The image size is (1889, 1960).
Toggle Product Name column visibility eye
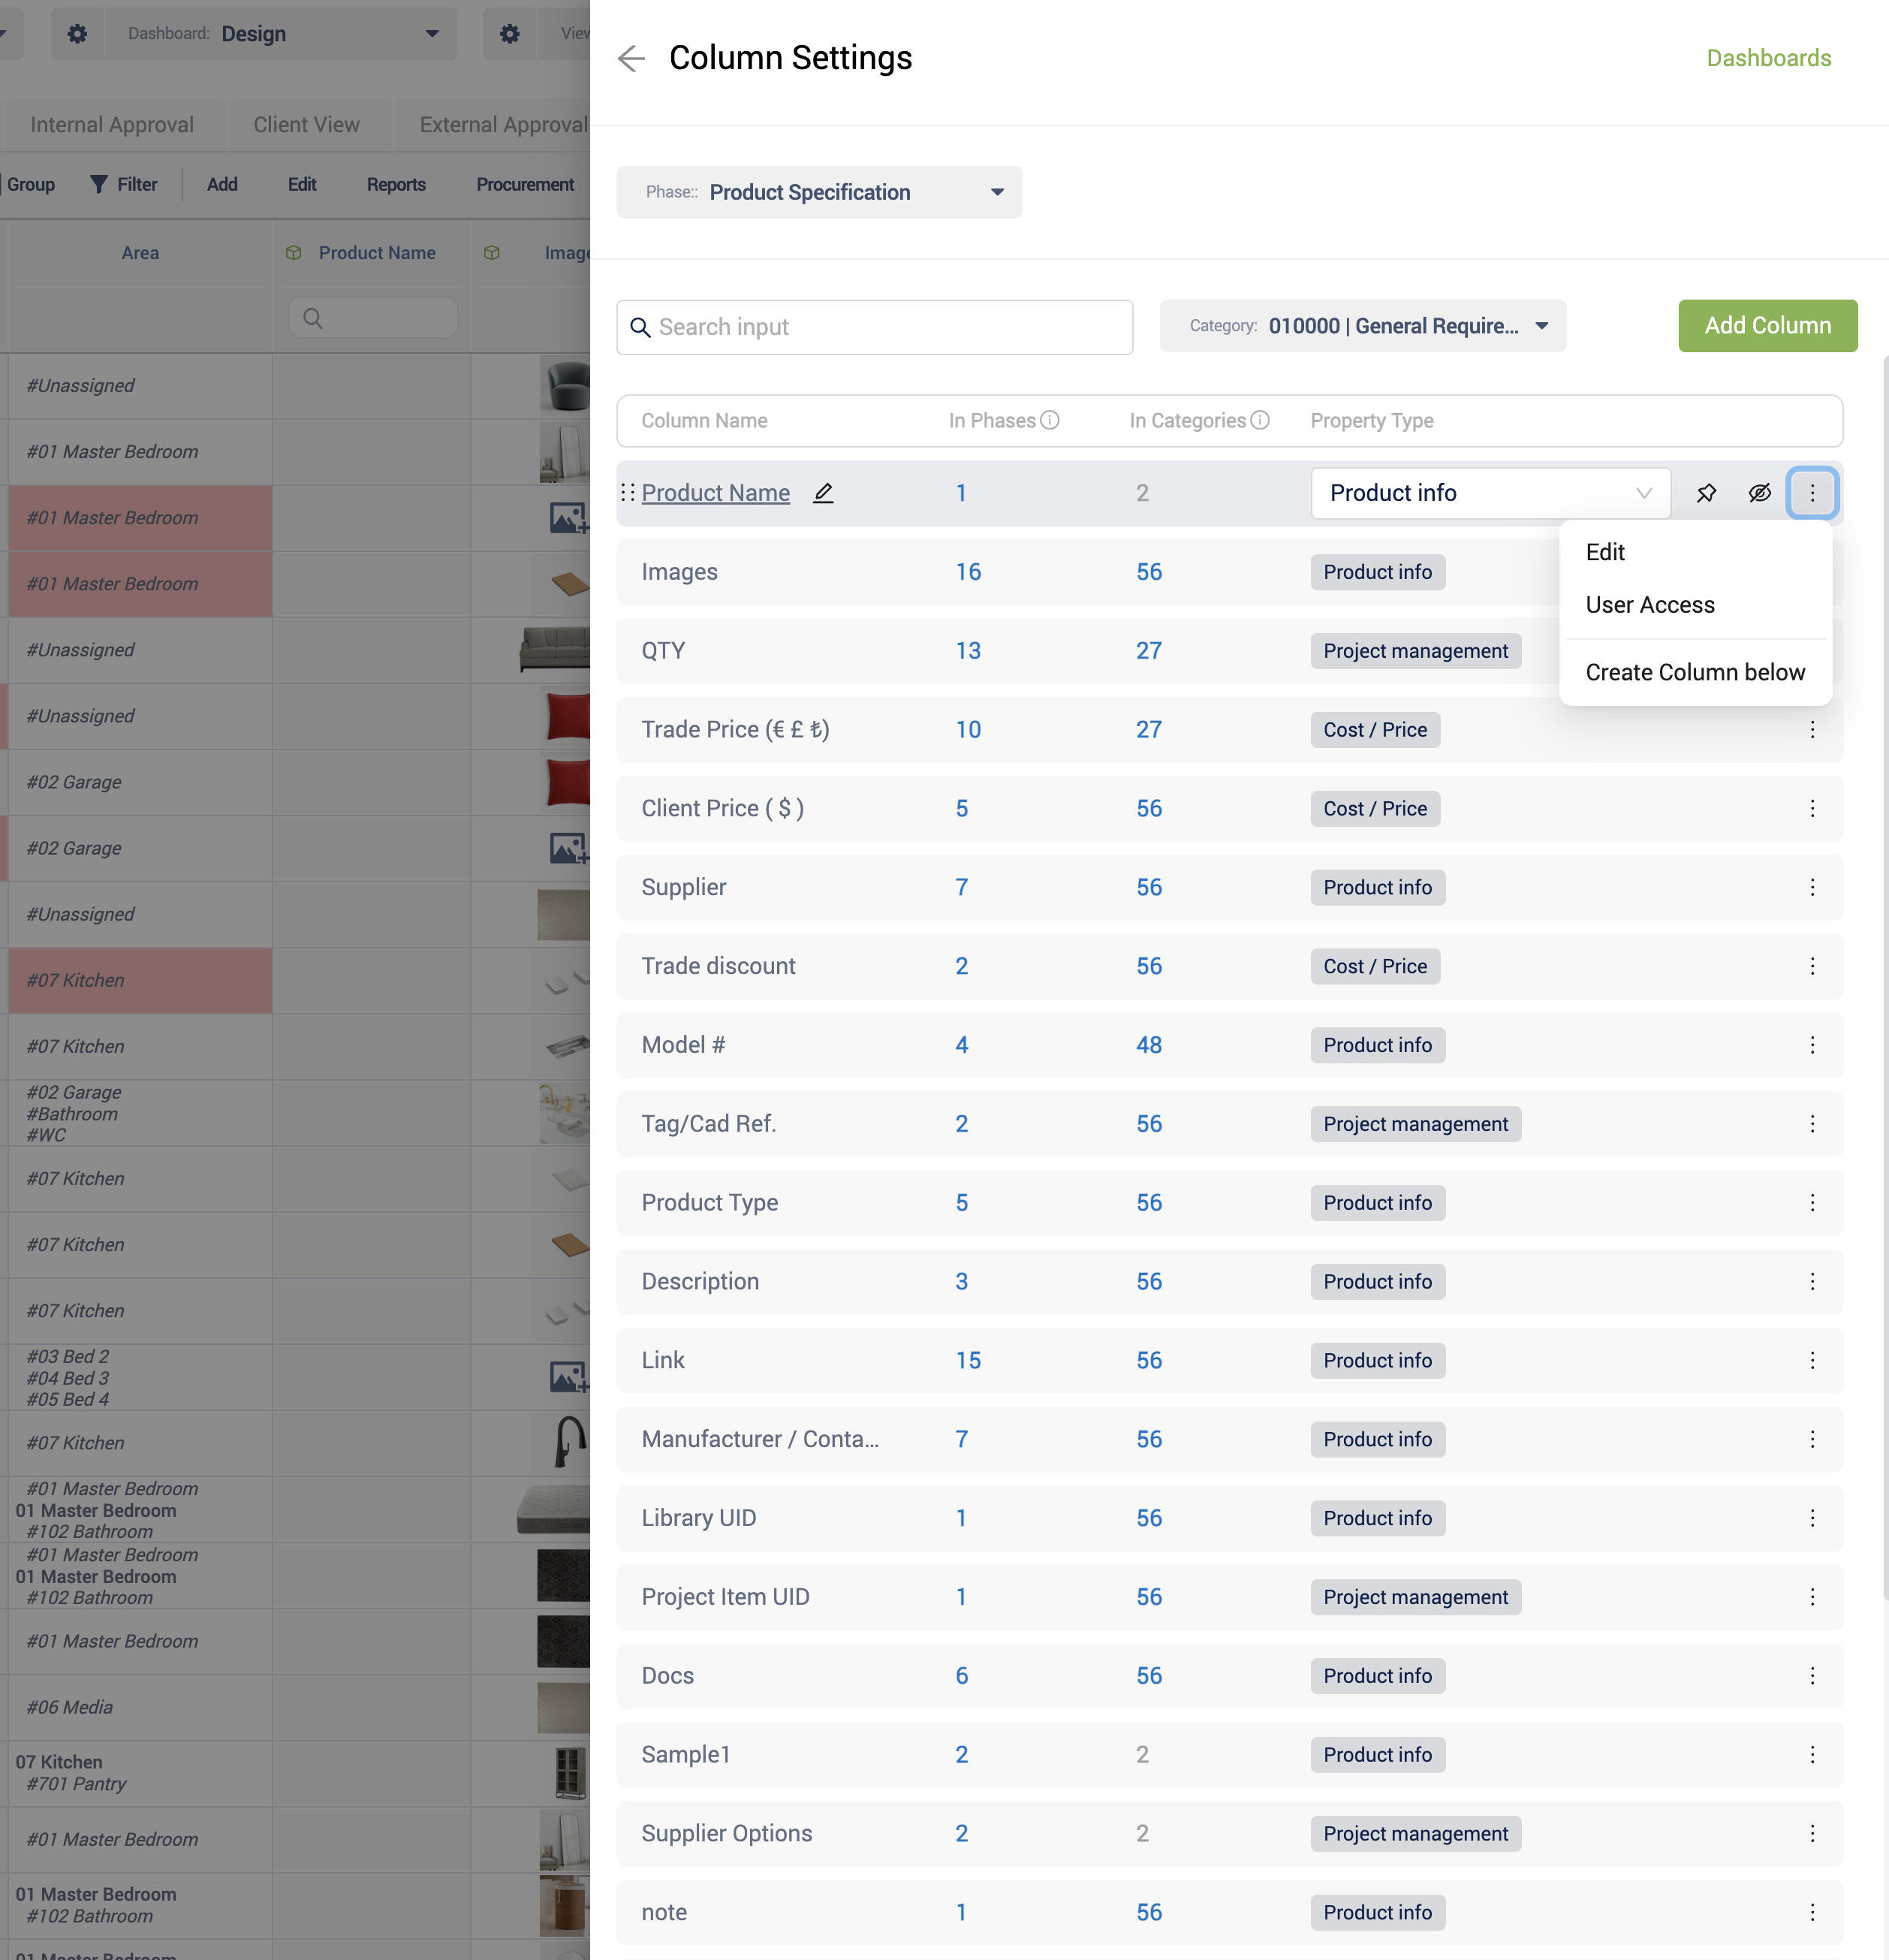point(1760,493)
